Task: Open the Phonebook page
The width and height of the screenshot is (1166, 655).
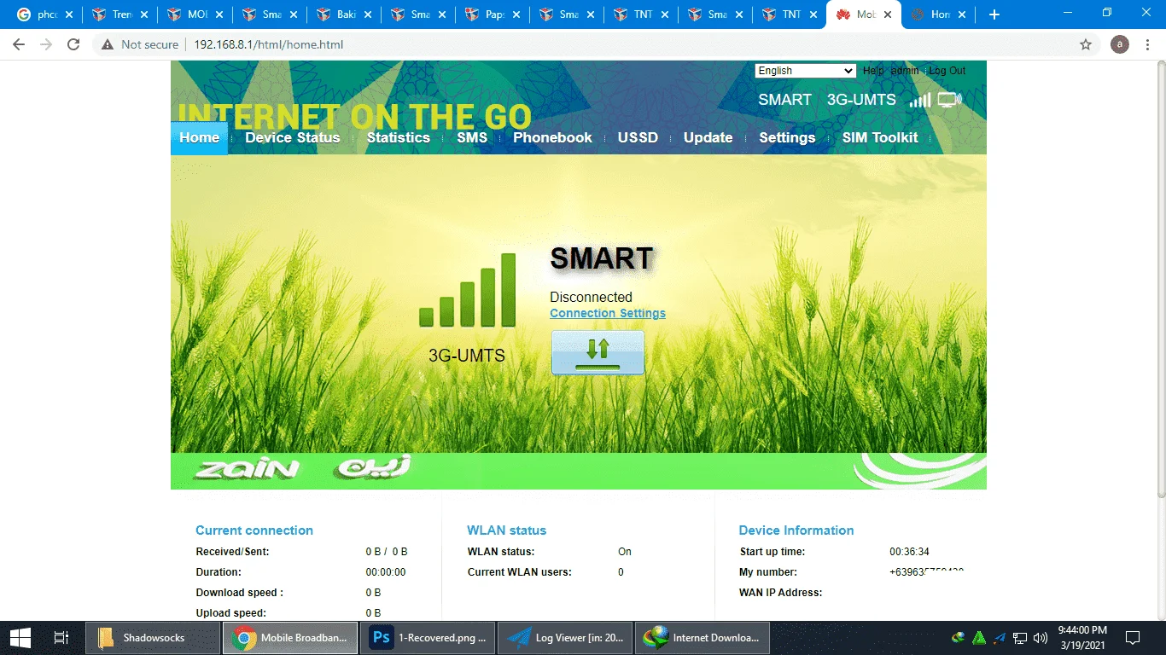Action: pyautogui.click(x=552, y=137)
